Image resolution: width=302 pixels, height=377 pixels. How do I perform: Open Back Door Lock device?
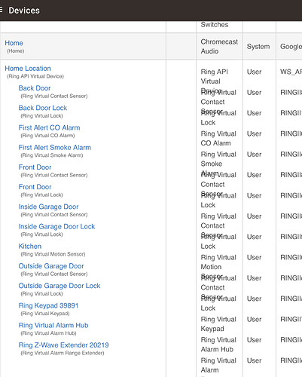[x=43, y=108]
